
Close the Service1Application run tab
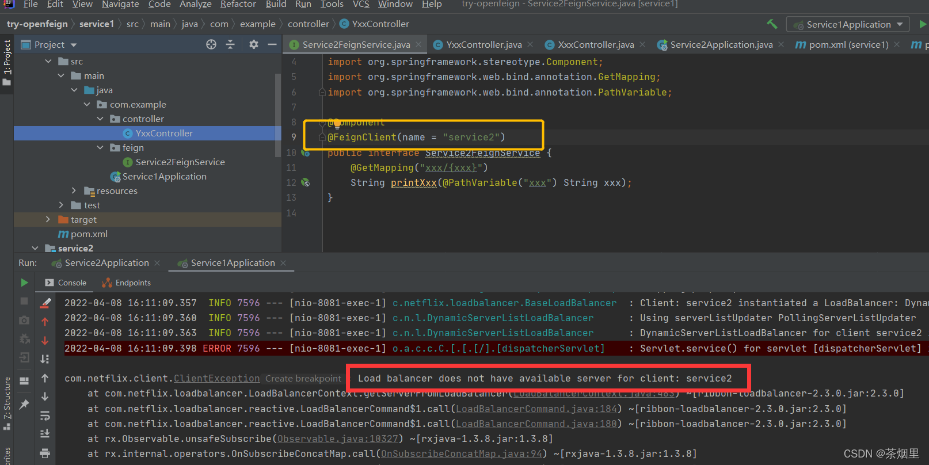(x=283, y=263)
